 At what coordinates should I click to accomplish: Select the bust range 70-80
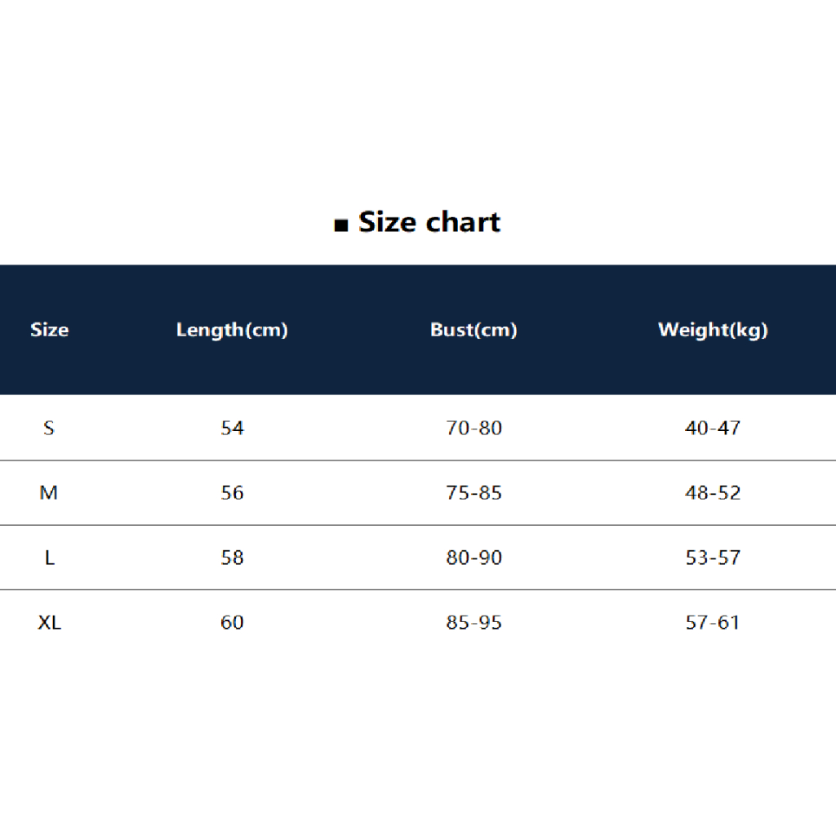coord(474,428)
